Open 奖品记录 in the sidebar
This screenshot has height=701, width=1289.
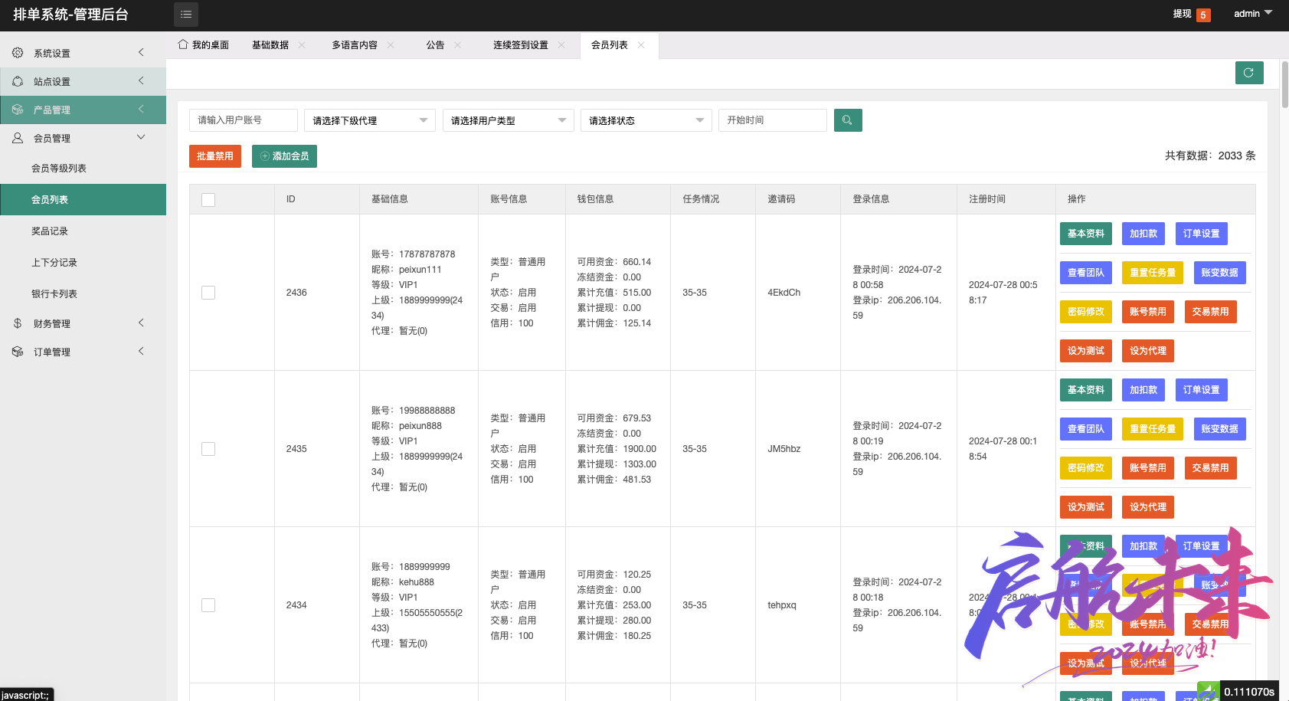pos(83,231)
